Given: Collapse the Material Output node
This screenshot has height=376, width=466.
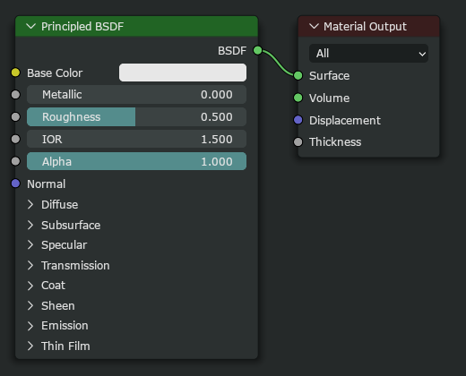Looking at the screenshot, I should pyautogui.click(x=314, y=26).
